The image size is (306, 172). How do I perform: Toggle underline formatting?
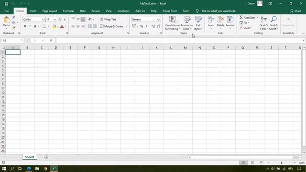[35, 26]
